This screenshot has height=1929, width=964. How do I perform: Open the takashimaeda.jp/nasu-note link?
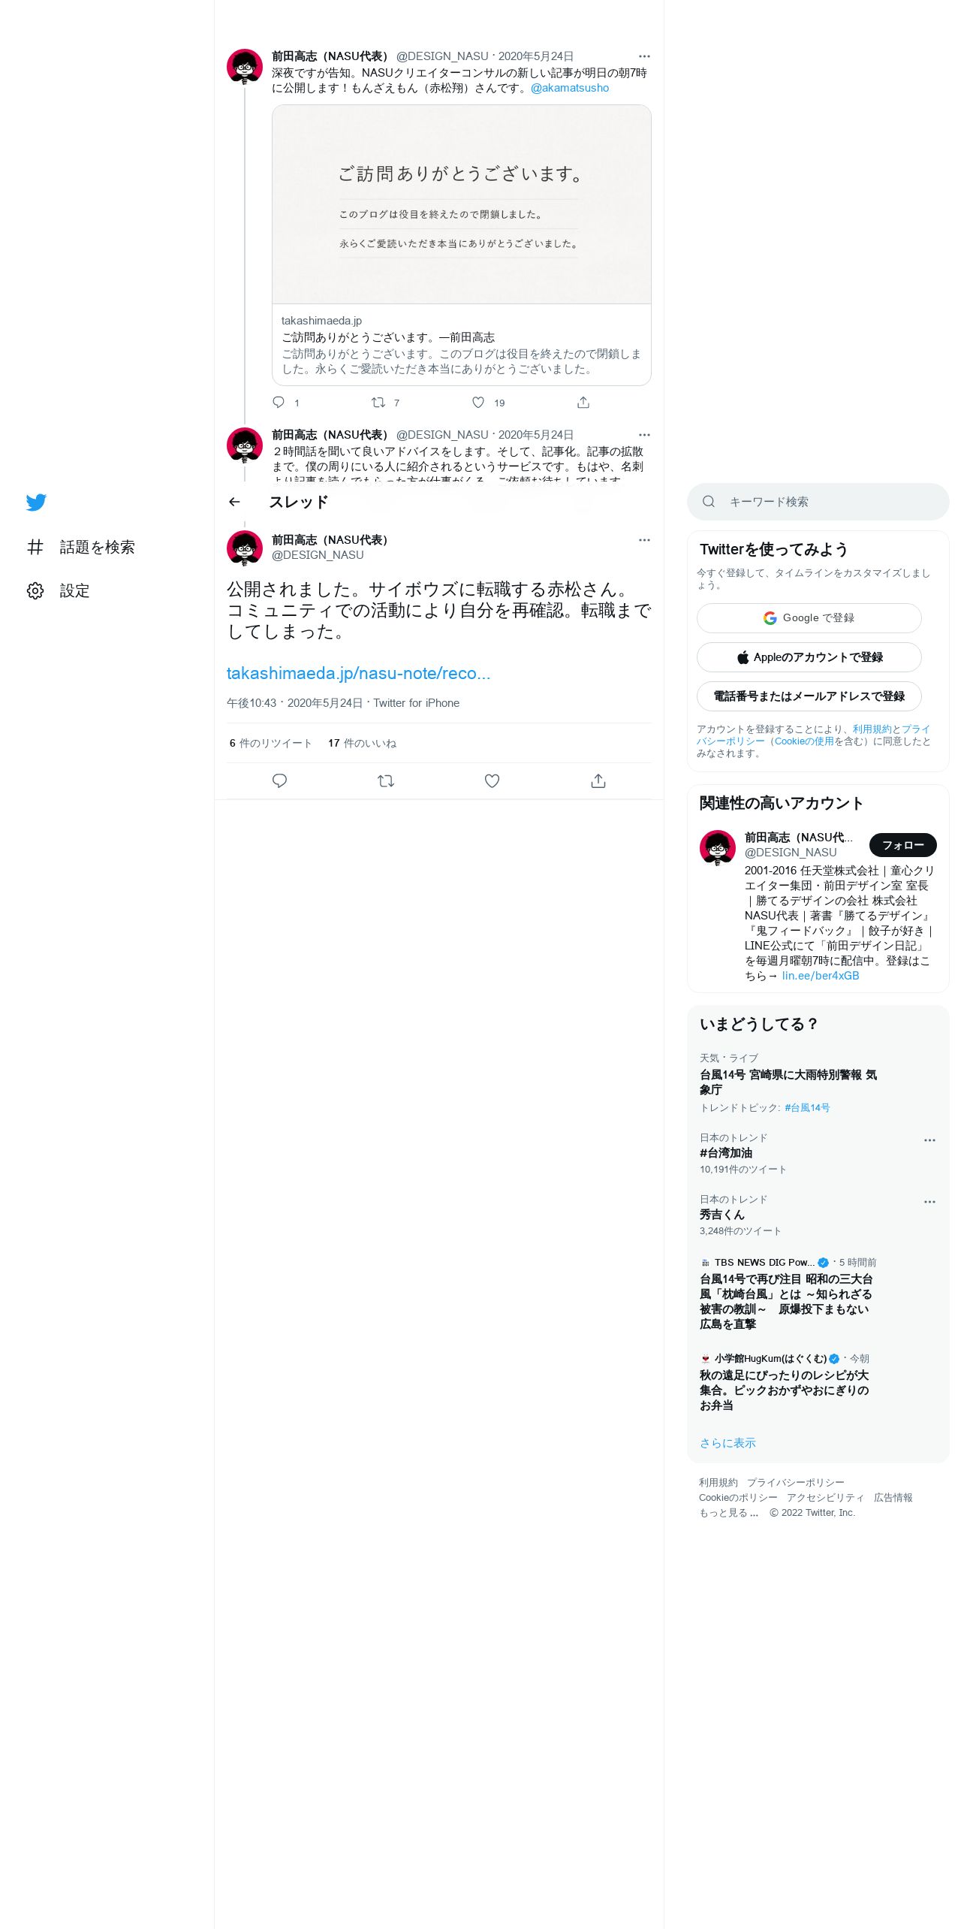[358, 673]
